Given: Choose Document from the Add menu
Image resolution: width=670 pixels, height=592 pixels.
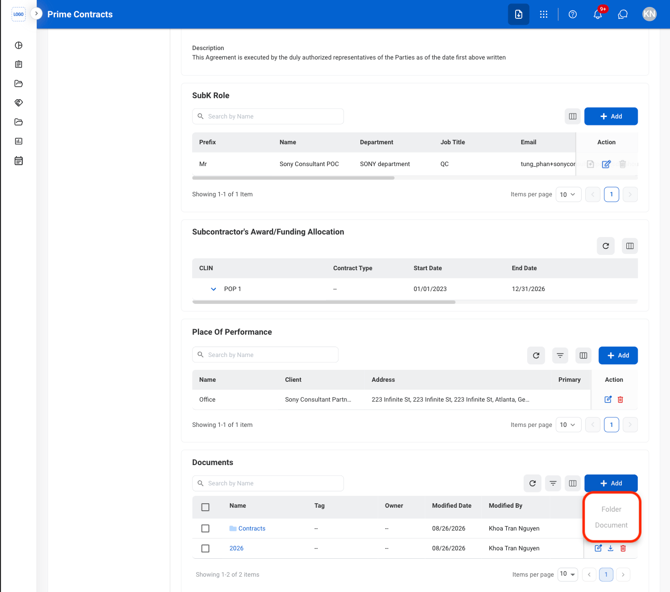Looking at the screenshot, I should tap(611, 525).
